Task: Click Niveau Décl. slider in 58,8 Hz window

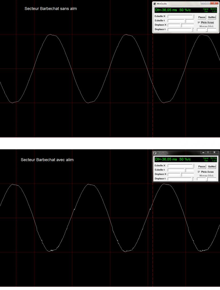Action: click(x=207, y=29)
